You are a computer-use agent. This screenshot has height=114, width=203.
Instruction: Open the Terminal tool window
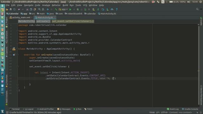tap(15, 109)
